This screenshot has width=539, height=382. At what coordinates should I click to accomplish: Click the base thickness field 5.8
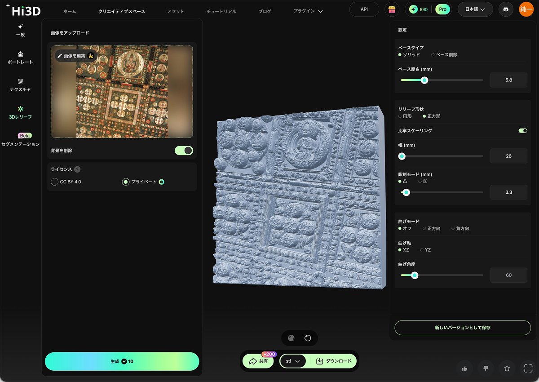point(508,80)
